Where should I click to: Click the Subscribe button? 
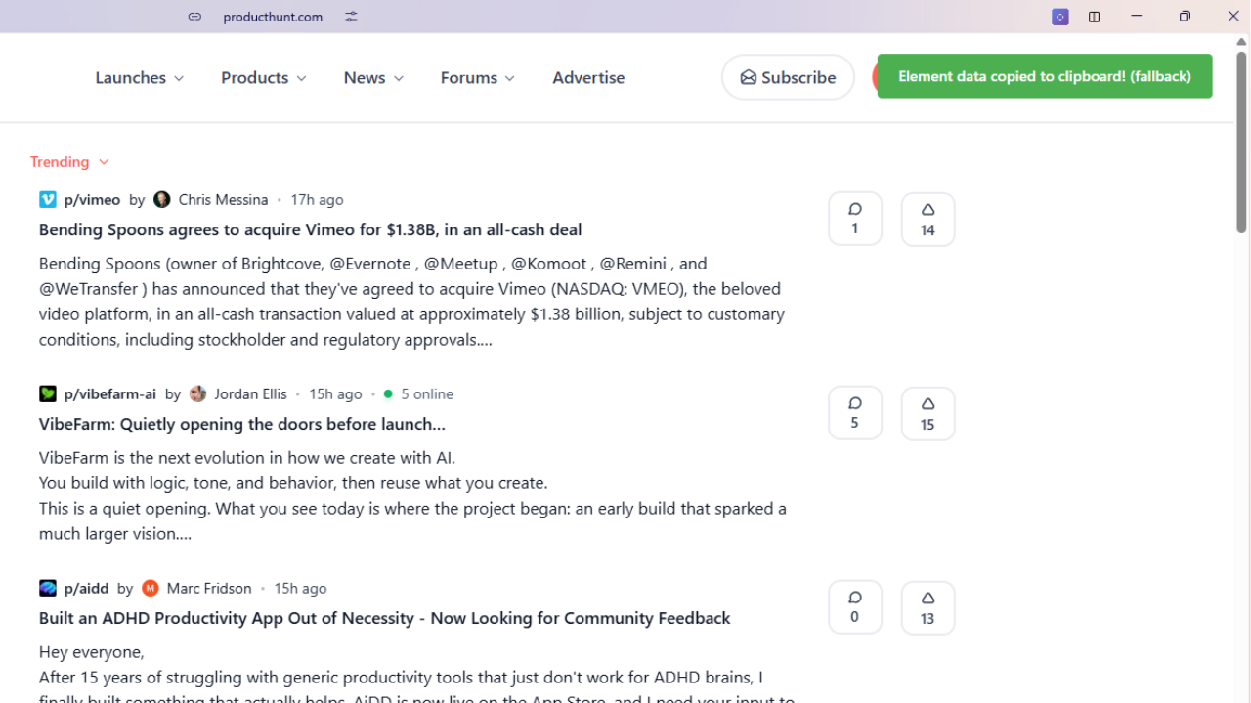point(788,77)
